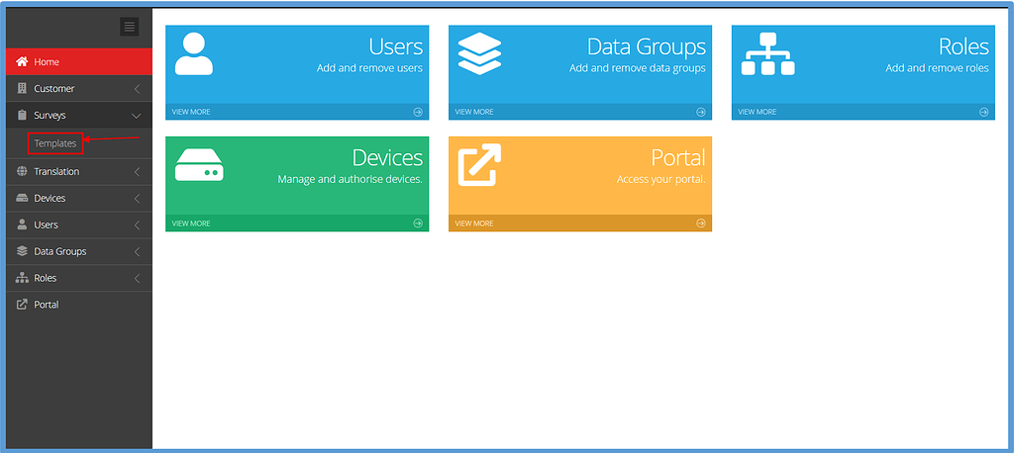Click the arrow icon on Portal tile footer
The height and width of the screenshot is (453, 1014).
coord(701,224)
